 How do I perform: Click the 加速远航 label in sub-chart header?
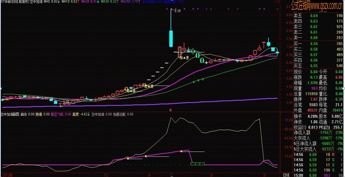coord(120,115)
